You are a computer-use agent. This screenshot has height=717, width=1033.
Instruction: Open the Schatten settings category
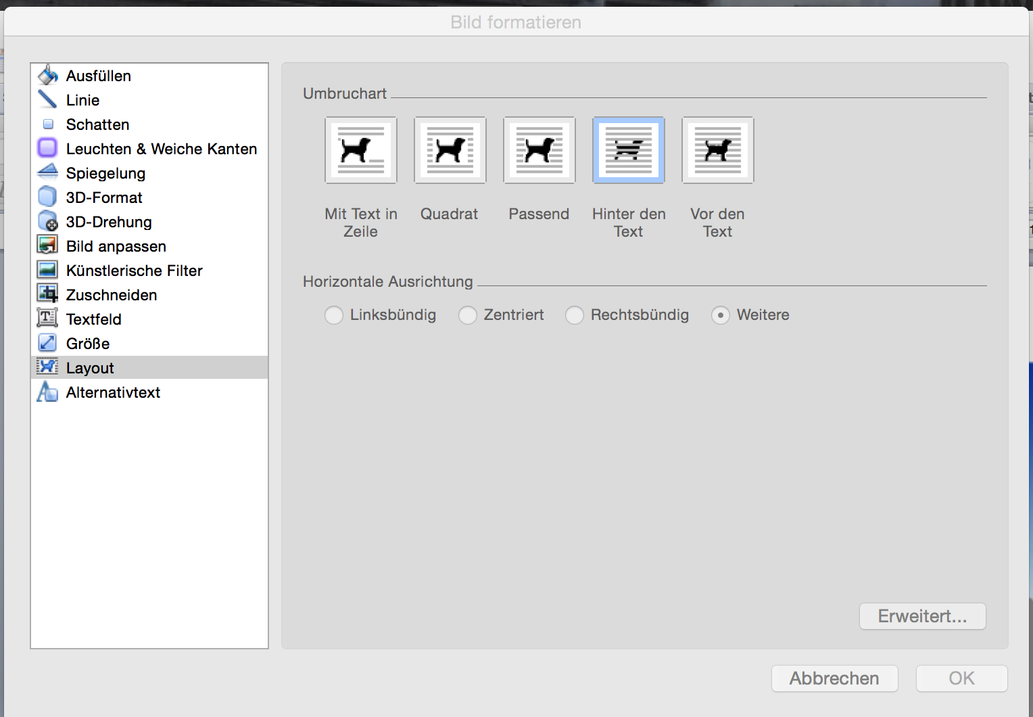tap(97, 124)
